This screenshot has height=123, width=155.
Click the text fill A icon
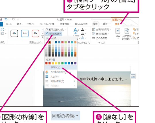tap(83, 29)
